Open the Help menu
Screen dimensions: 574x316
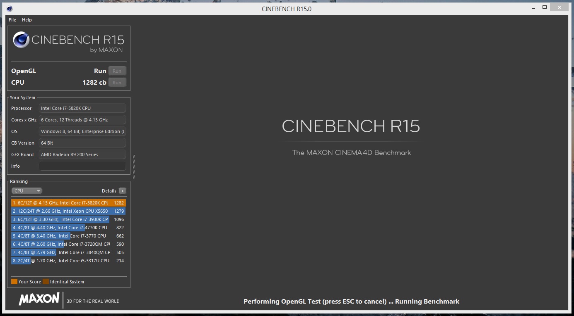27,20
